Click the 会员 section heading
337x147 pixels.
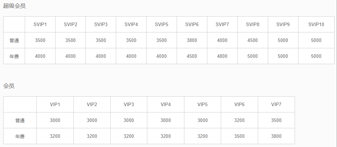tap(9, 86)
